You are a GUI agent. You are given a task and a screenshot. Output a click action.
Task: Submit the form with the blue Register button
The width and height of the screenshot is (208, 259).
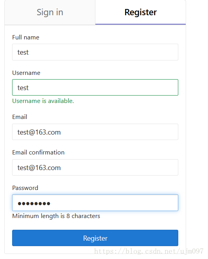[95, 238]
